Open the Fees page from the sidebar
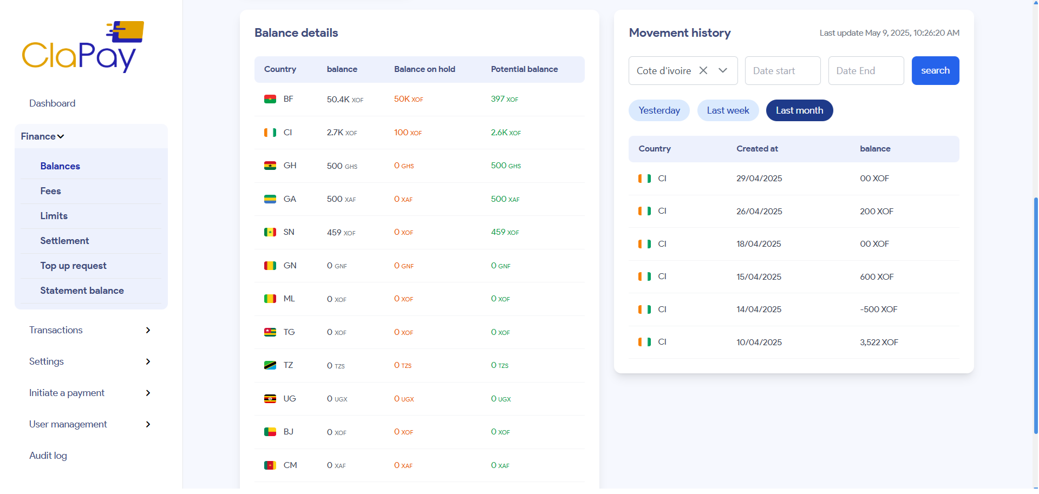Image resolution: width=1039 pixels, height=494 pixels. (x=50, y=191)
